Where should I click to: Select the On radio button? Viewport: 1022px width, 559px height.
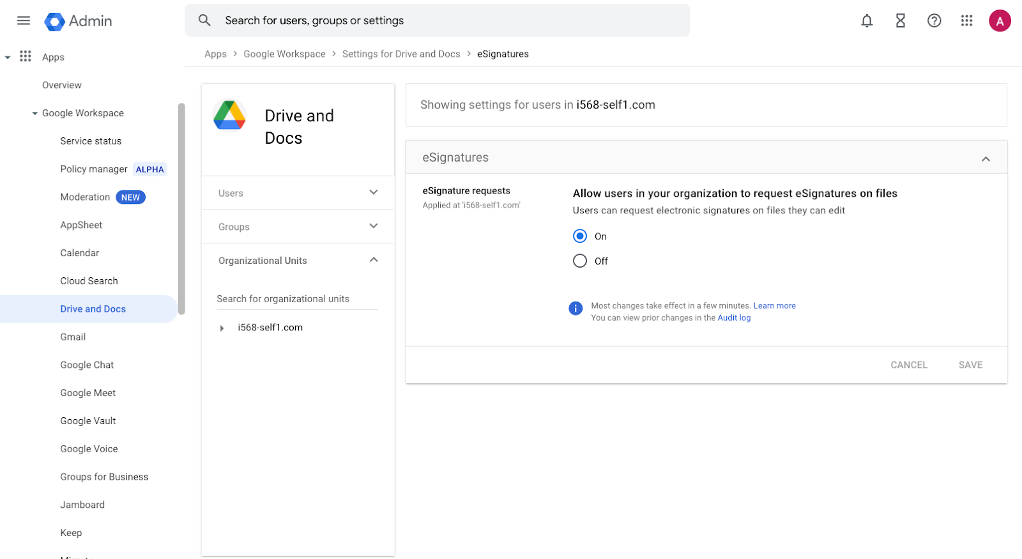click(580, 236)
